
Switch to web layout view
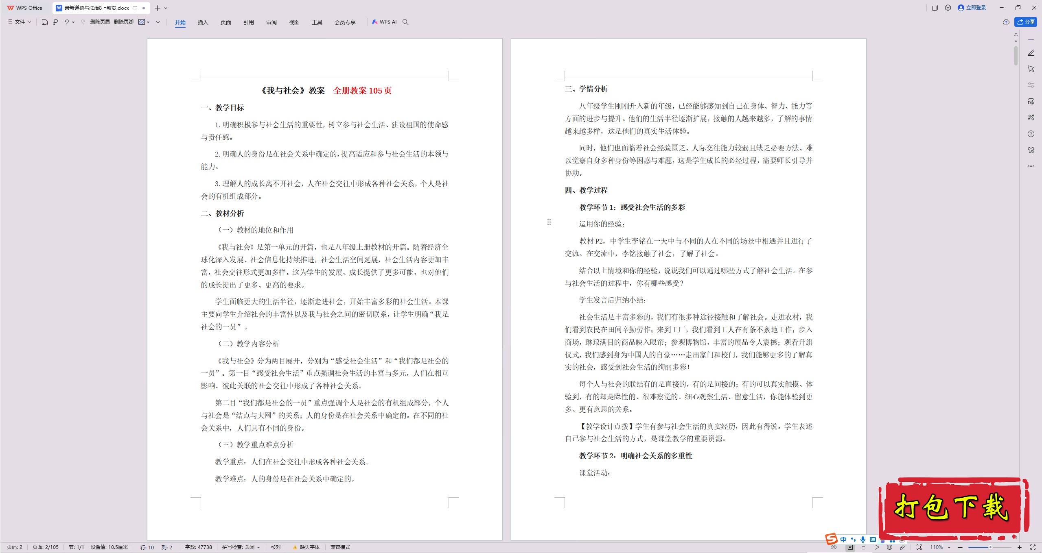click(x=889, y=547)
